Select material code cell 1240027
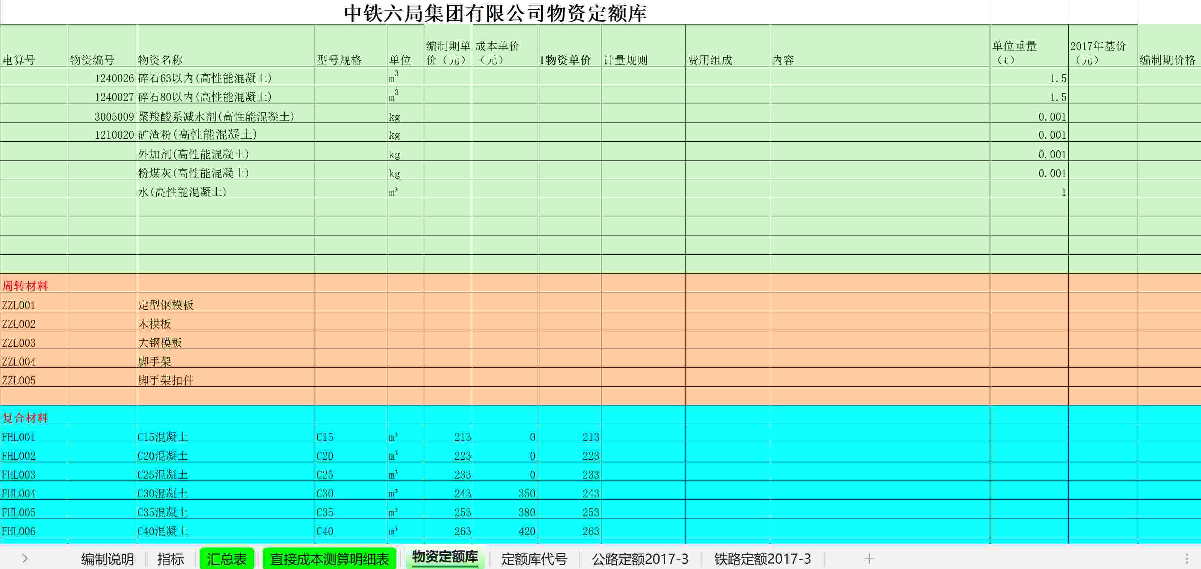 point(102,95)
